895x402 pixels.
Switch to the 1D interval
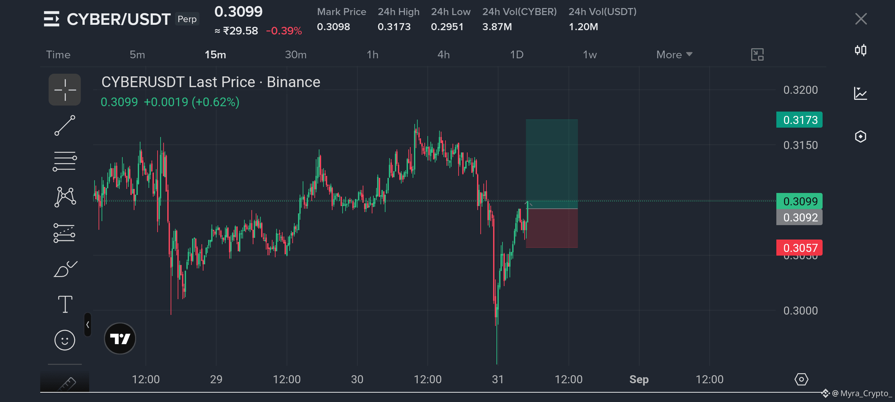tap(517, 55)
